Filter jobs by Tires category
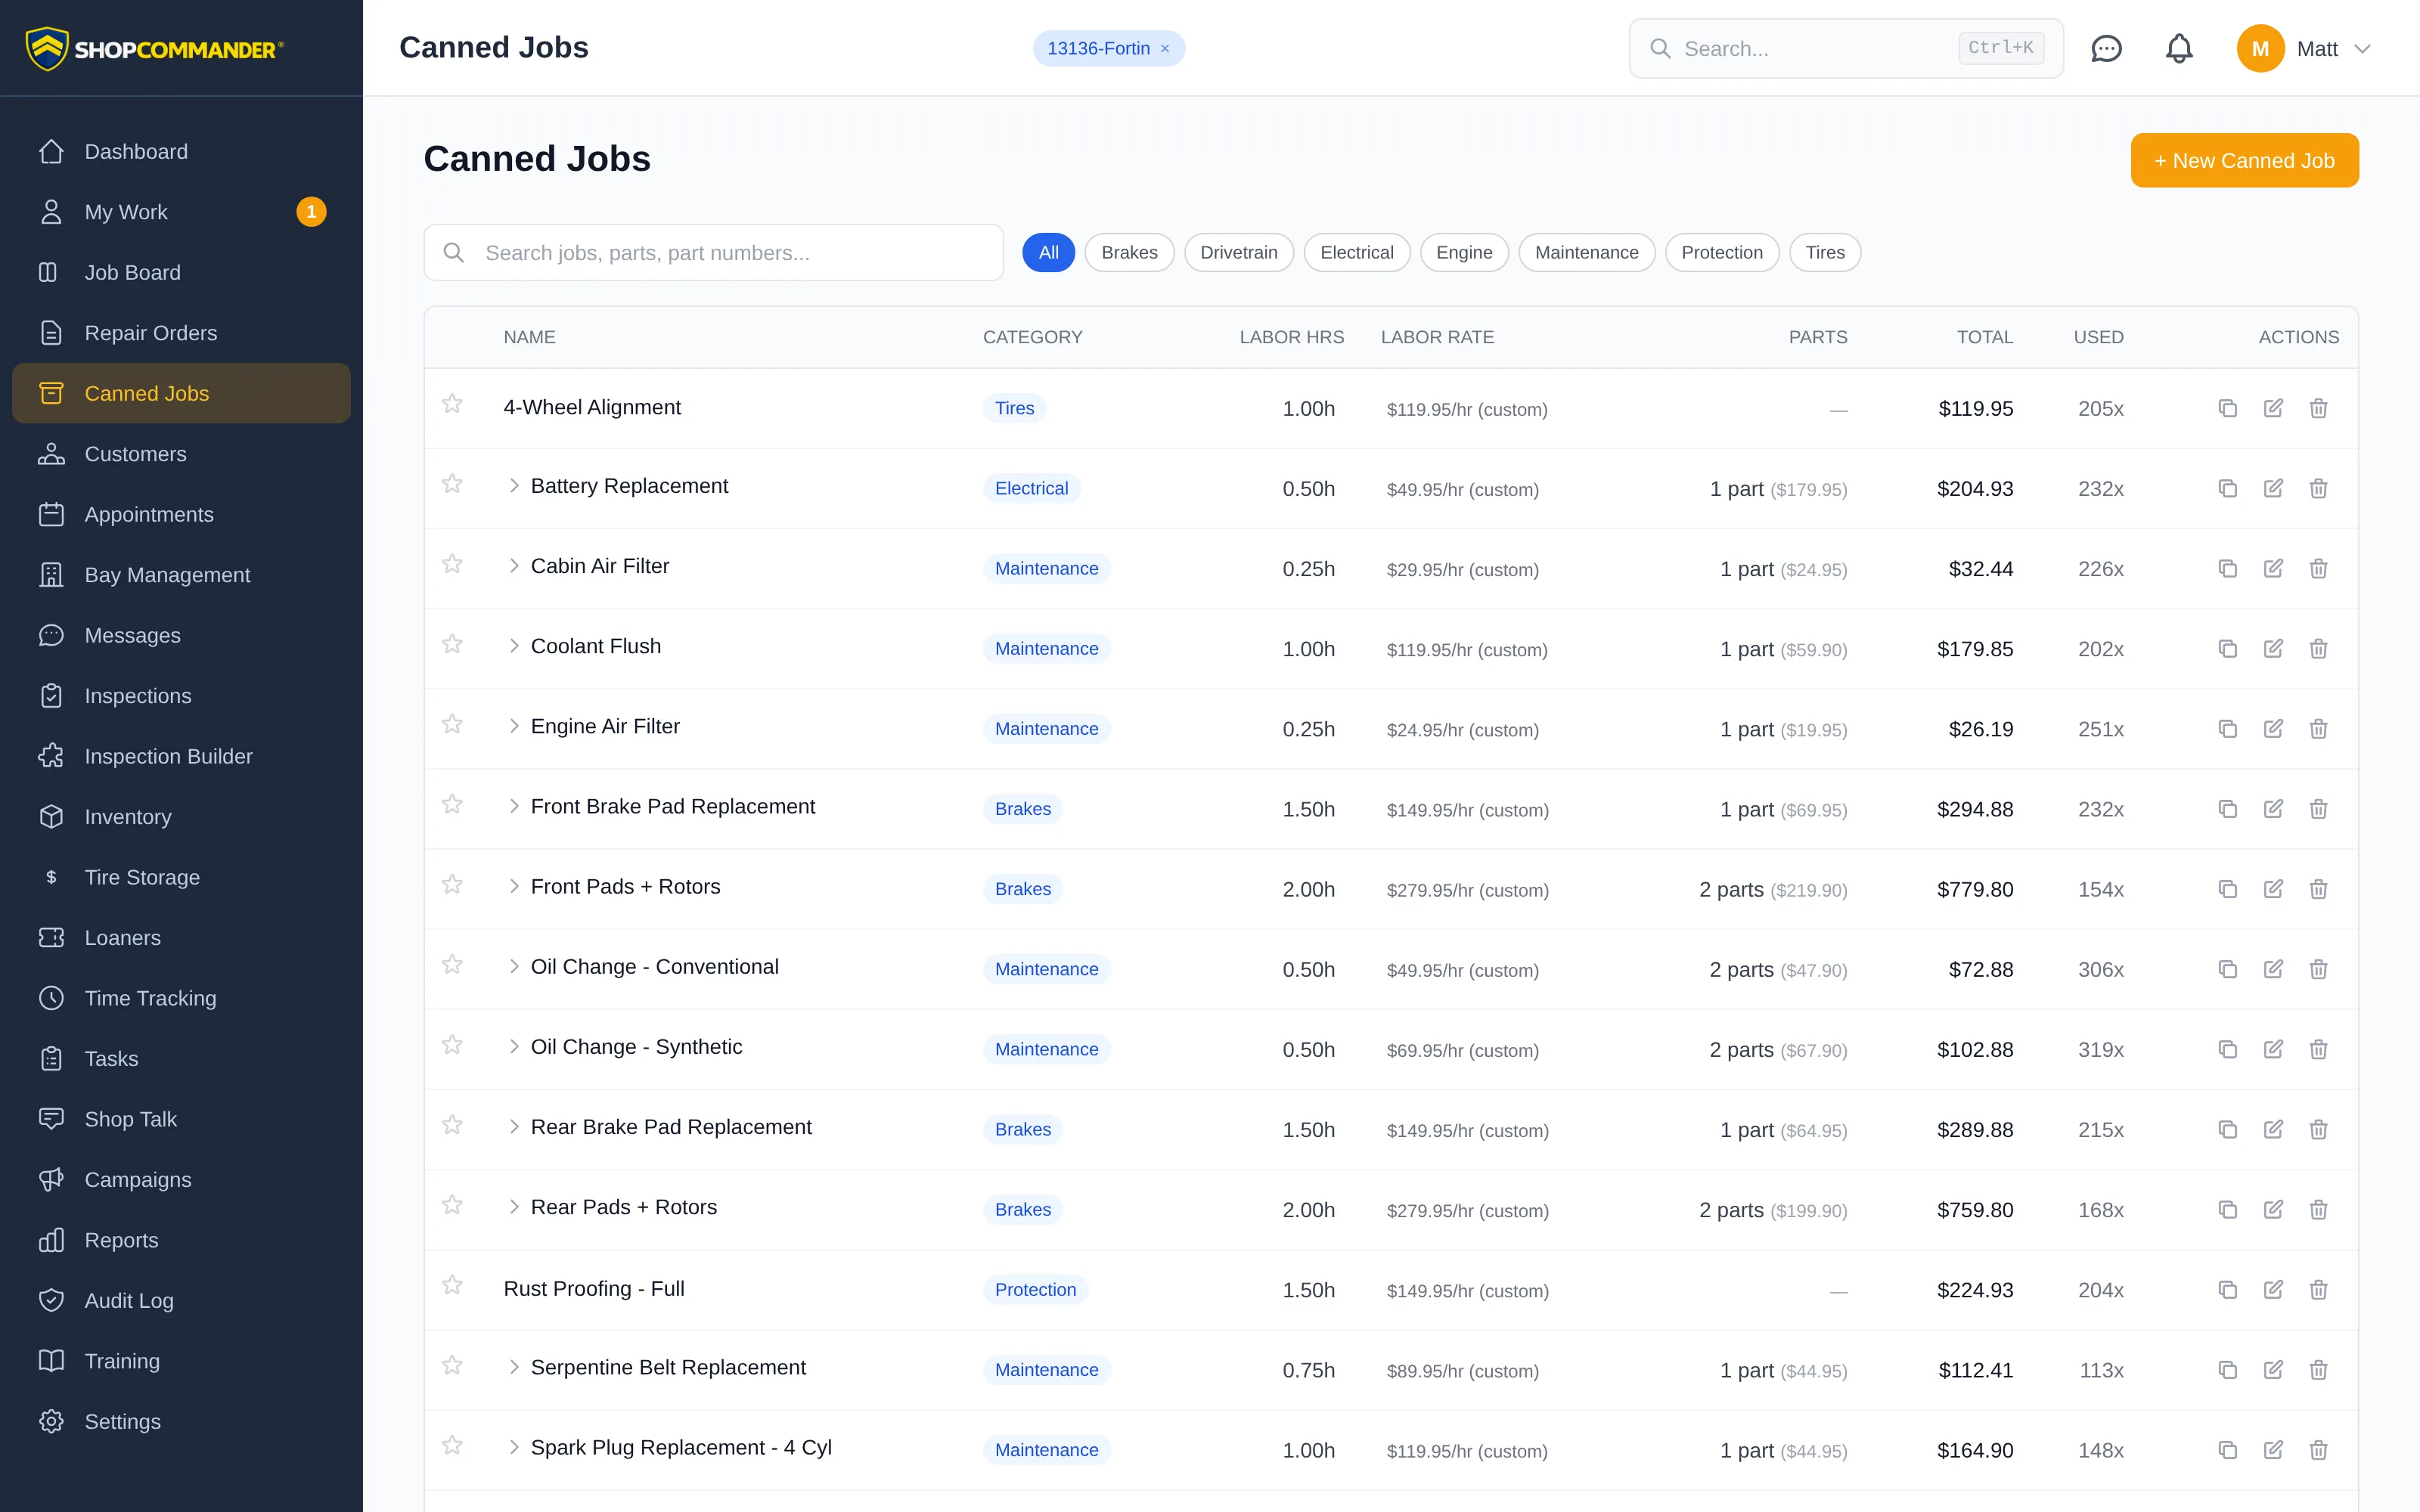 click(1824, 252)
